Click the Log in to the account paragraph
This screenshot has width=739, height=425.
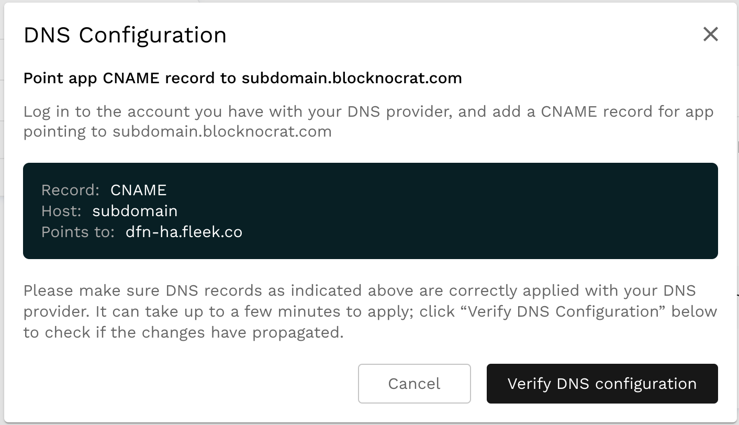[x=157, y=112]
